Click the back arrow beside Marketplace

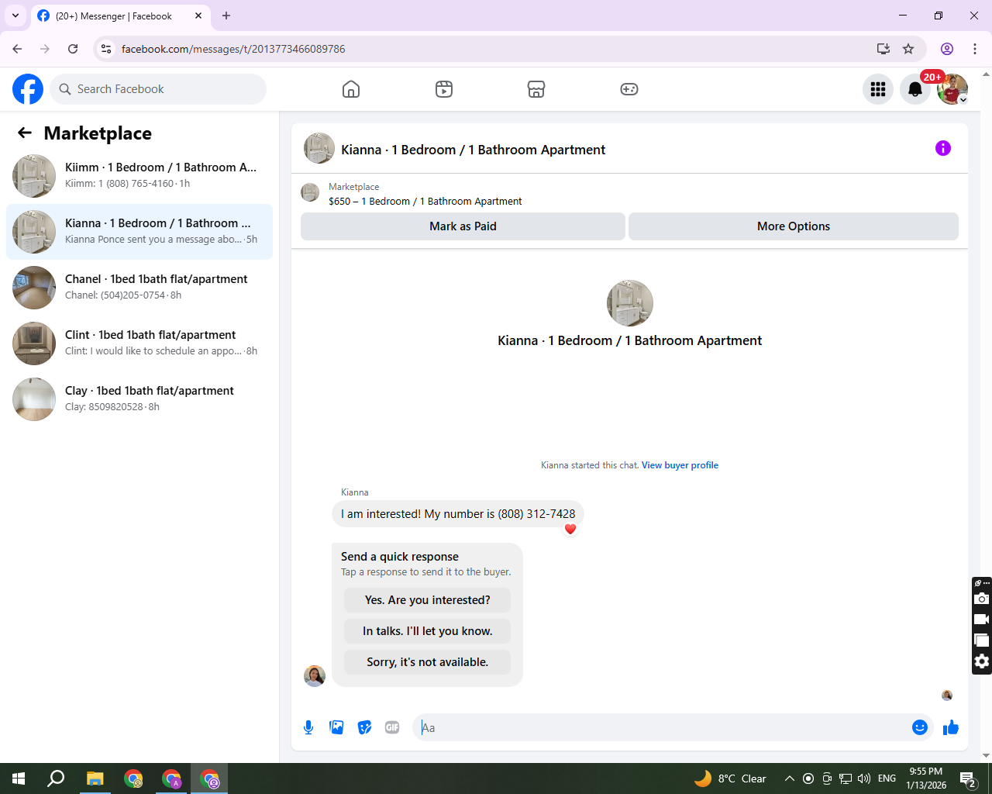point(25,133)
